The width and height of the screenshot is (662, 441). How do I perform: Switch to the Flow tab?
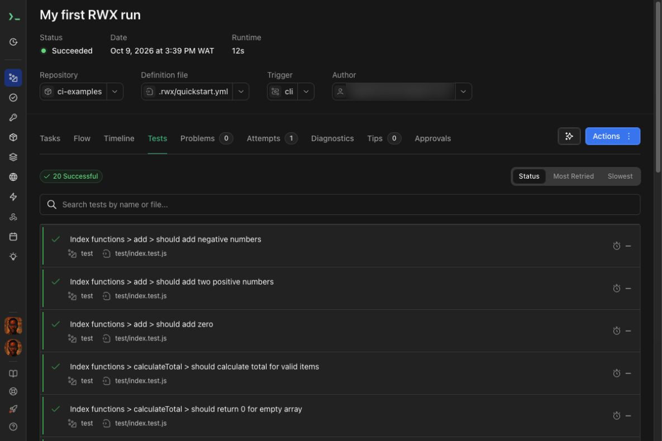tap(82, 138)
